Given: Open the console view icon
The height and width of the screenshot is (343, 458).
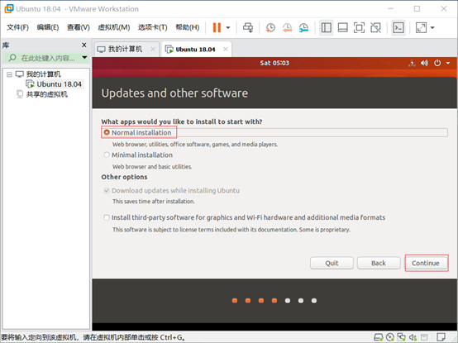Looking at the screenshot, I should tap(398, 28).
